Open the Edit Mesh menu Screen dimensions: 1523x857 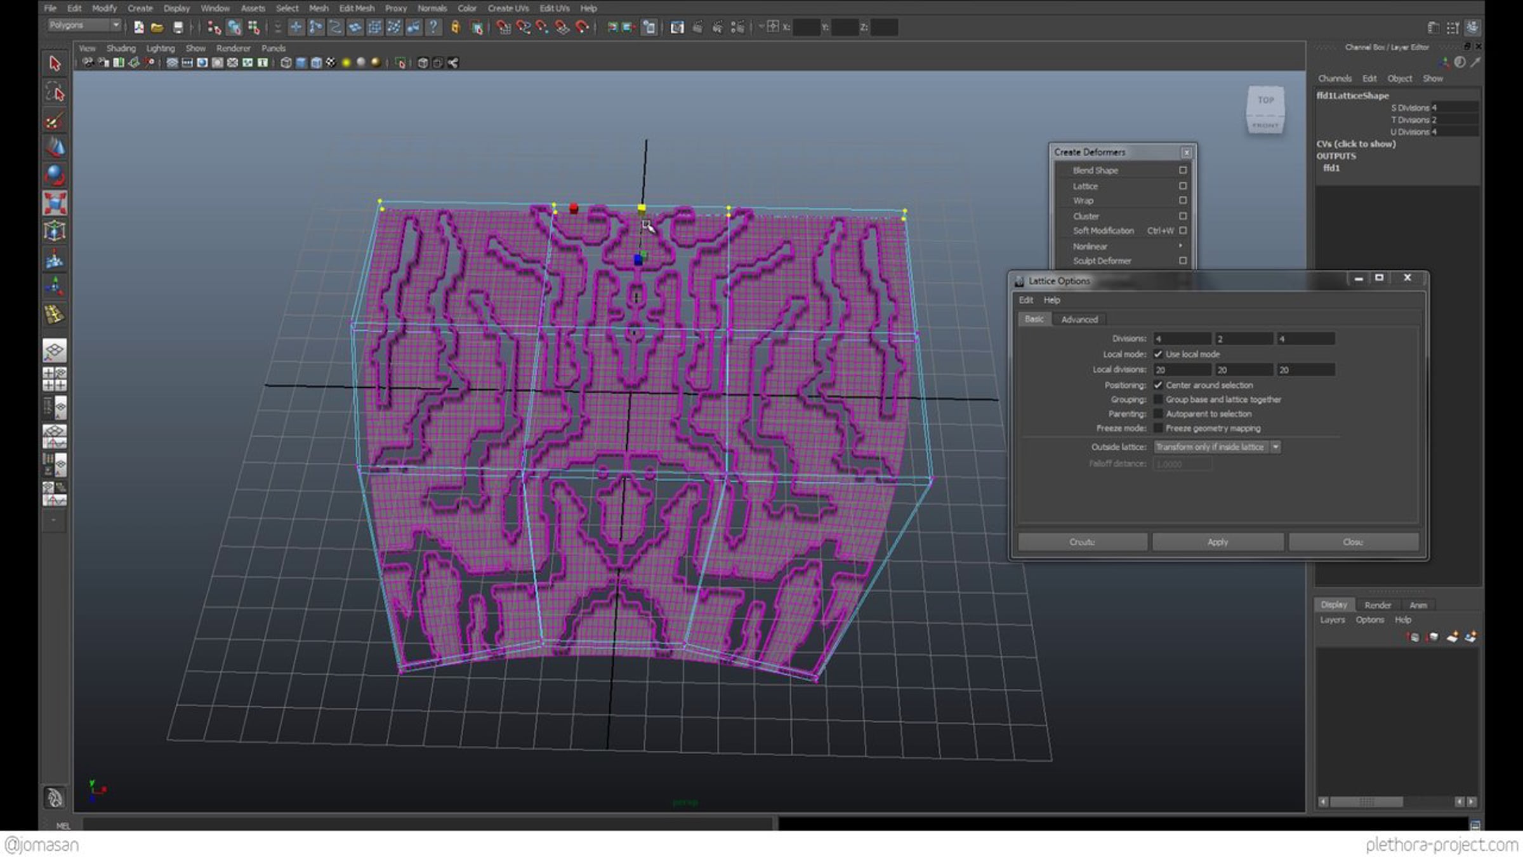click(x=357, y=8)
